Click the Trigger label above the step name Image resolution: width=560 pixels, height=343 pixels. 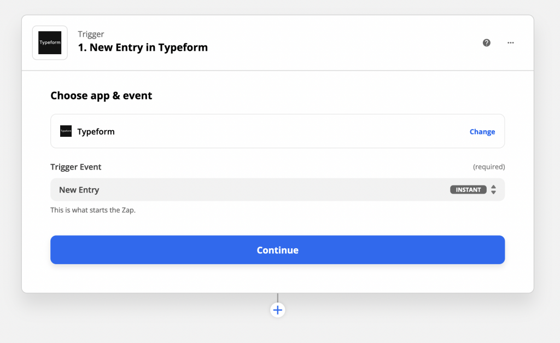click(x=91, y=34)
